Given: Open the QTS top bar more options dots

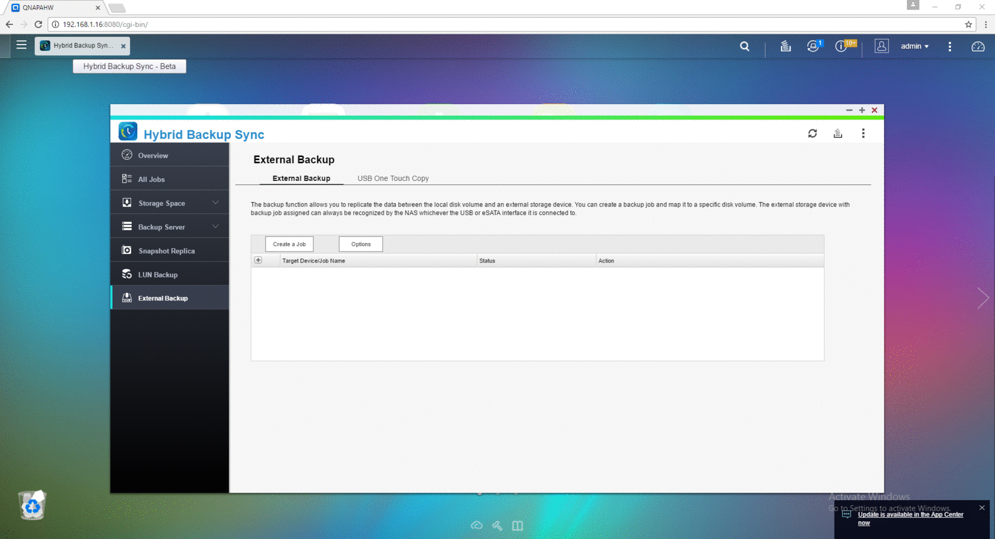Looking at the screenshot, I should pyautogui.click(x=950, y=46).
